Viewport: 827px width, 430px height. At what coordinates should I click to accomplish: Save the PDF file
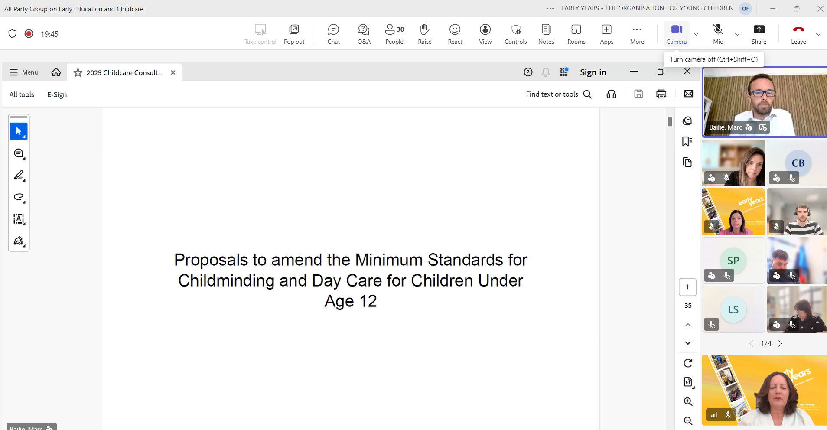tap(638, 94)
